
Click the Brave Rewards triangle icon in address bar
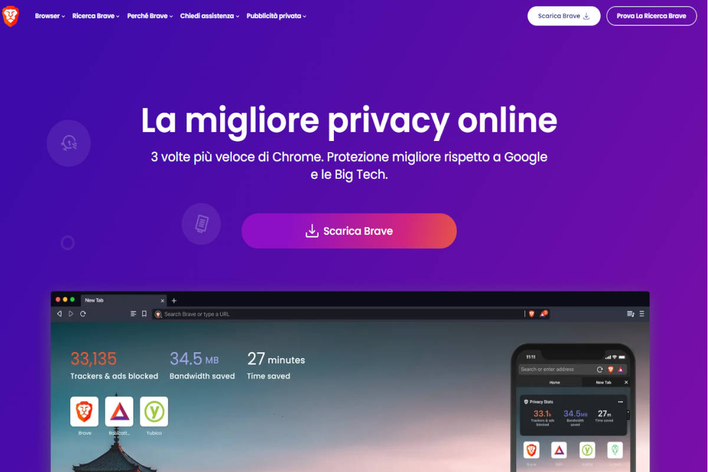tap(543, 314)
